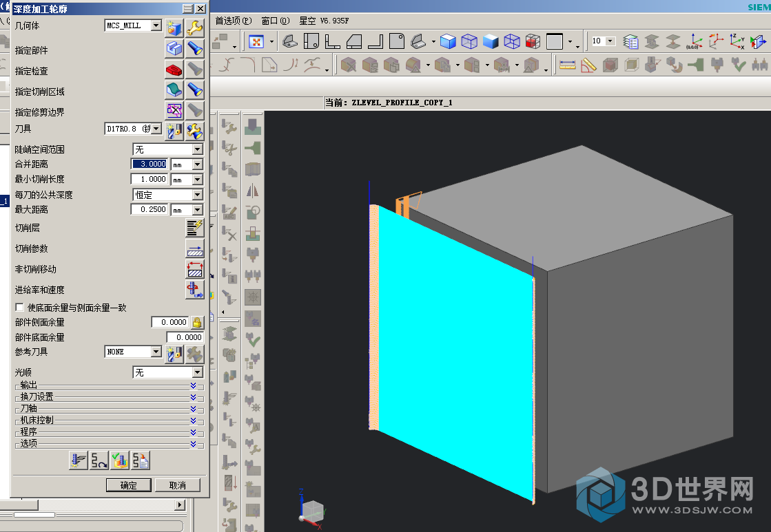Click the specify check geometry icon
The height and width of the screenshot is (532, 771).
click(x=174, y=70)
